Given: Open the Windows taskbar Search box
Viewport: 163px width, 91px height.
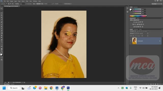Looking at the screenshot, I should (x=14, y=88).
